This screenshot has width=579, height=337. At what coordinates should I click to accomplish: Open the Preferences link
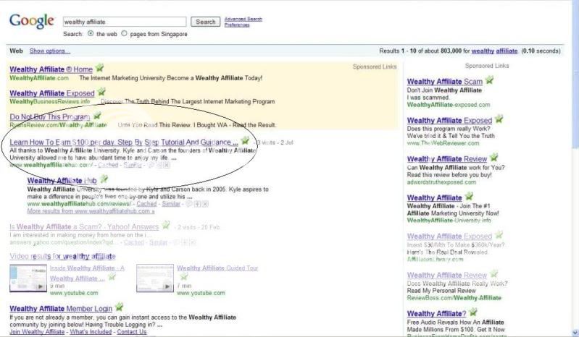click(237, 25)
